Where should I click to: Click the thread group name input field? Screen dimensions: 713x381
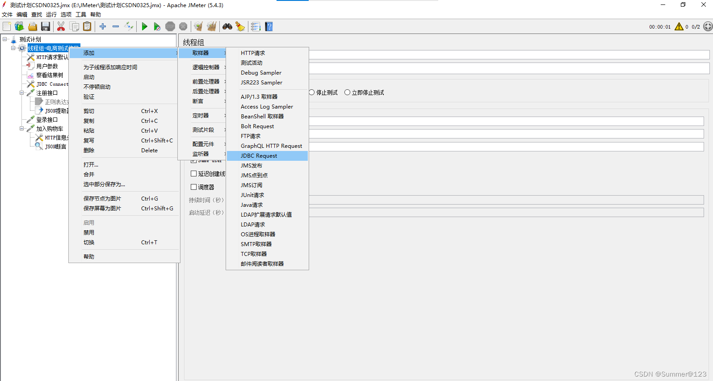[509, 54]
